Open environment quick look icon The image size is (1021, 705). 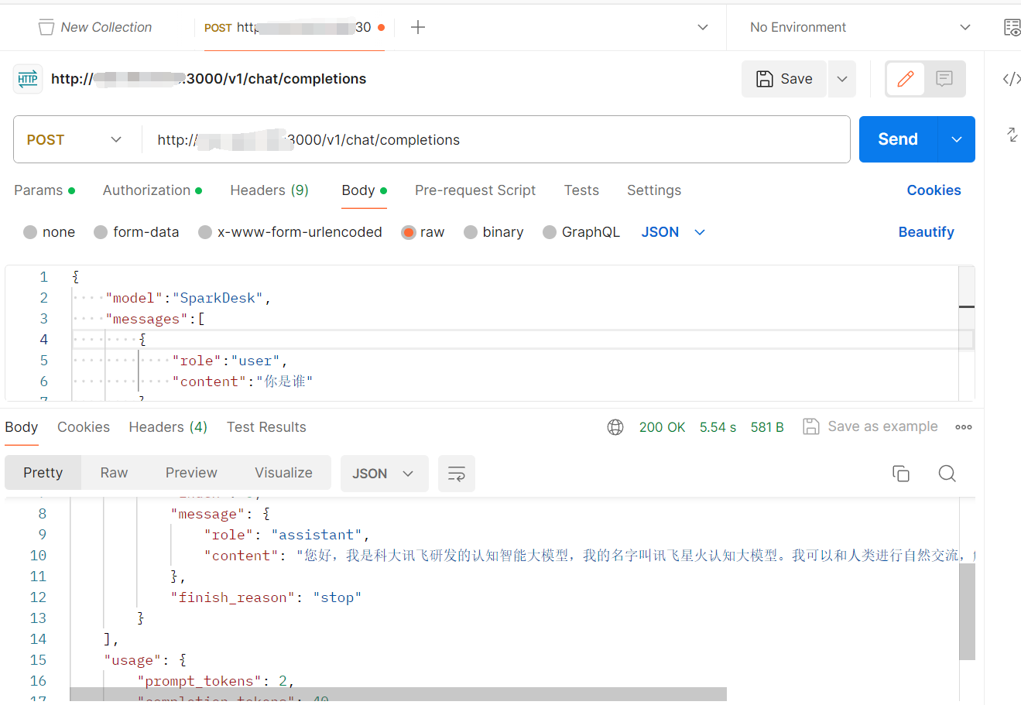[x=1012, y=28]
